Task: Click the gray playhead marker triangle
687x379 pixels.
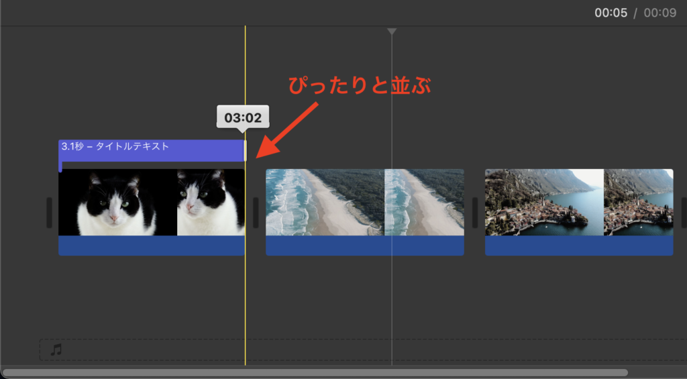Action: (x=392, y=32)
